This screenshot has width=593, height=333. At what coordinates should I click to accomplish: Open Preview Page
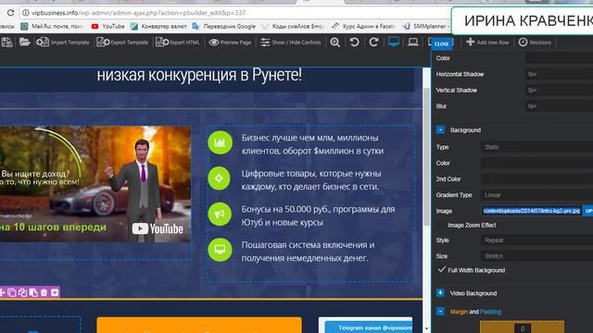[230, 43]
